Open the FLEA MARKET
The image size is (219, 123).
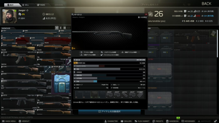tap(142, 121)
